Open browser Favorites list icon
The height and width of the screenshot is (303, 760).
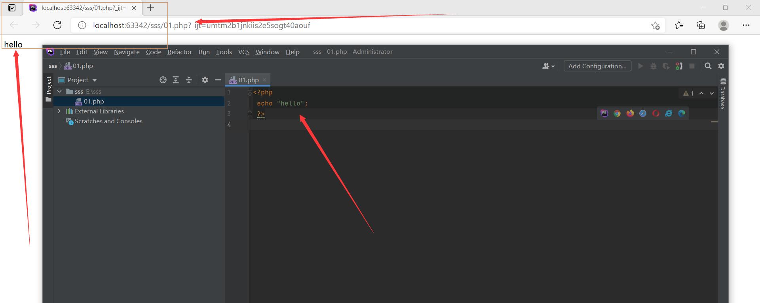click(x=679, y=25)
